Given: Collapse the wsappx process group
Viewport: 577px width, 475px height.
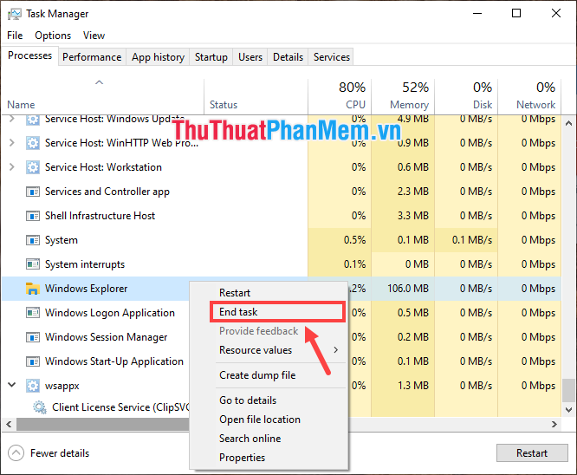Looking at the screenshot, I should [12, 385].
